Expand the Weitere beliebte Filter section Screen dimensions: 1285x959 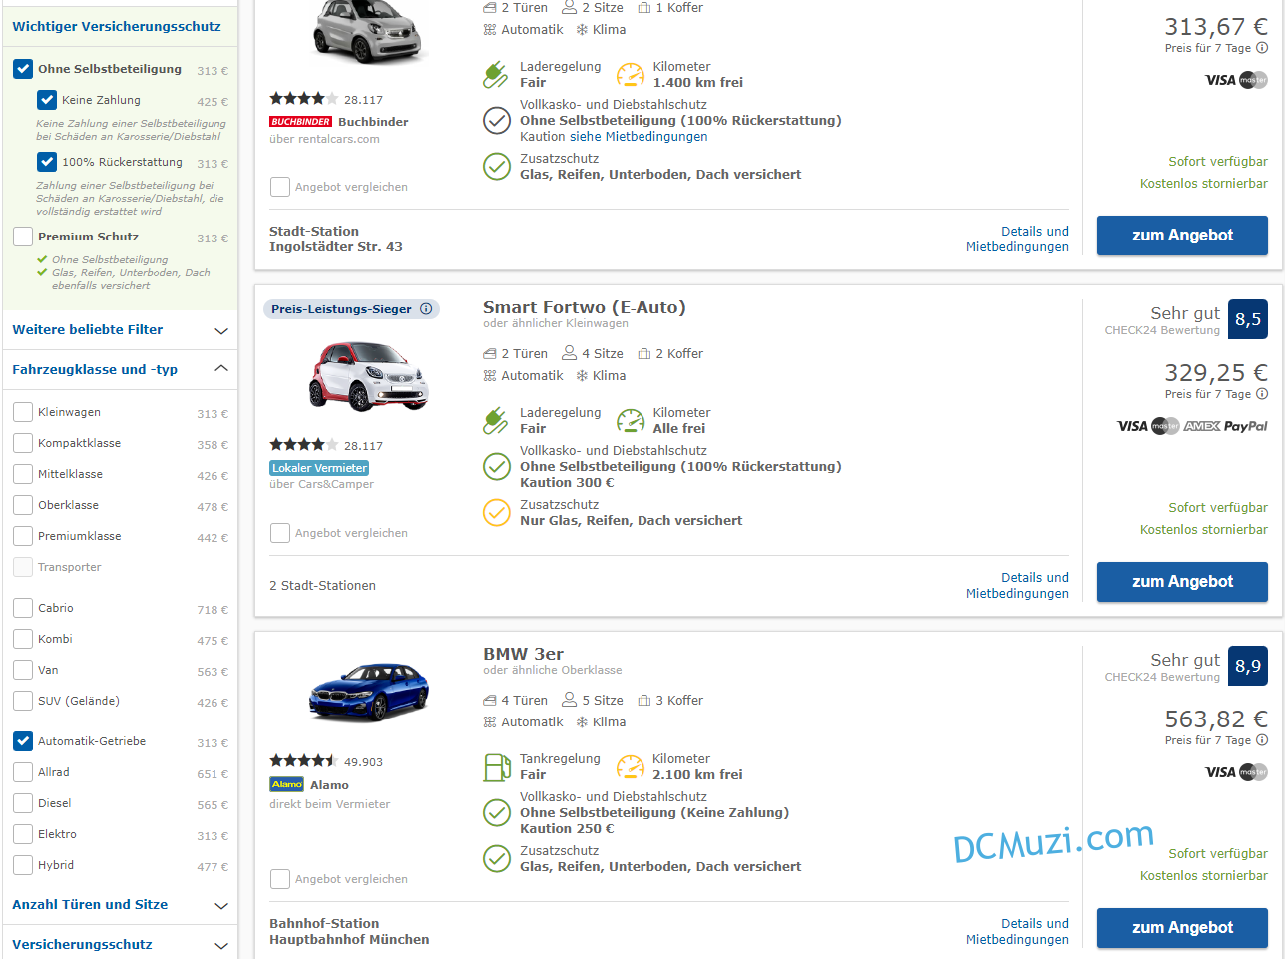(x=121, y=330)
